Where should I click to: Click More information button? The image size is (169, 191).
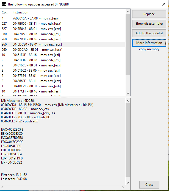[149, 43]
